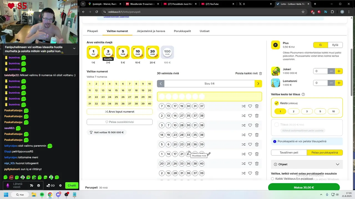Switch to Uutiset tab
The width and height of the screenshot is (355, 199).
(205, 31)
